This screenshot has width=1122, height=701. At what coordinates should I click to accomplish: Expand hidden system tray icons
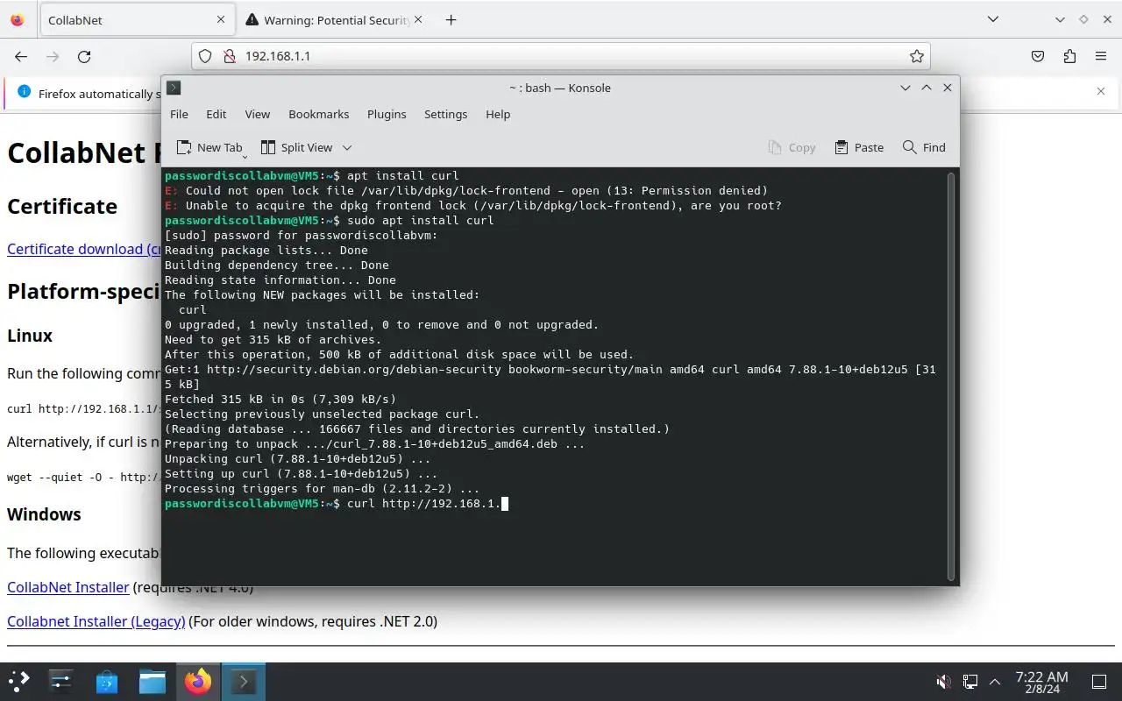point(995,682)
